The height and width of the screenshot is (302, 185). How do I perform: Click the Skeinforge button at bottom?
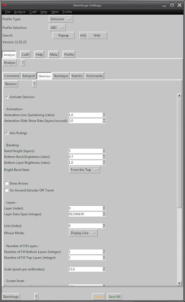[11, 297]
